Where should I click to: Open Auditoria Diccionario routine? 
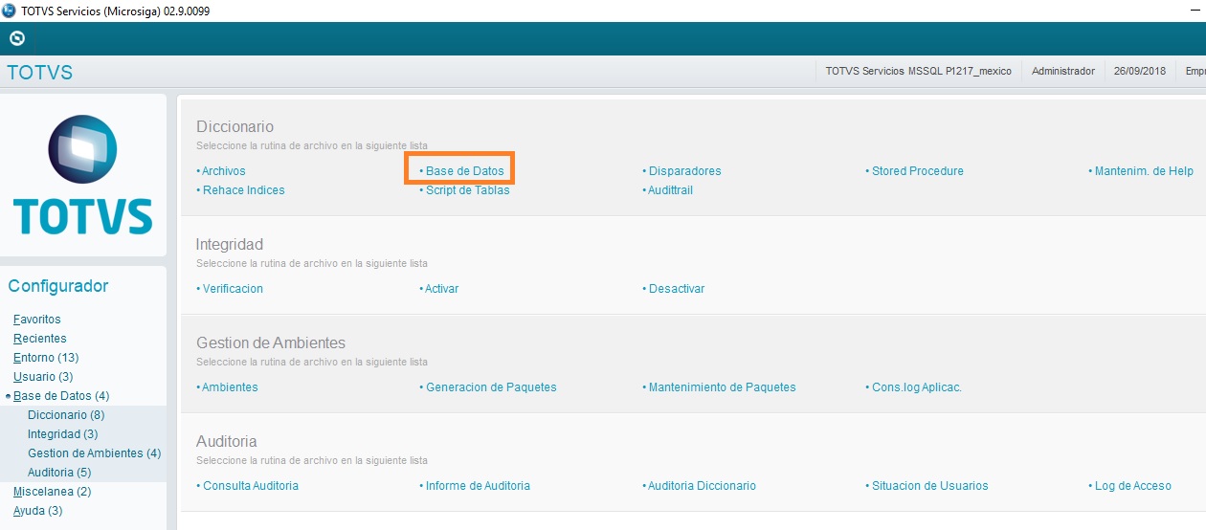702,486
